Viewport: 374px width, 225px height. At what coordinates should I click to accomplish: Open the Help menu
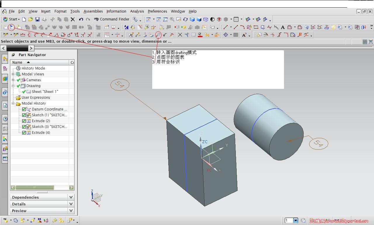tap(193, 11)
